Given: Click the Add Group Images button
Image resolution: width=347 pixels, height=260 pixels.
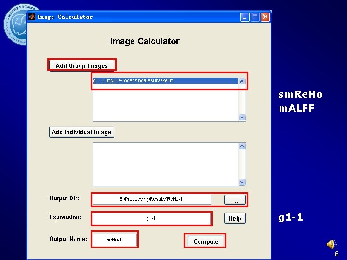Looking at the screenshot, I should (81, 65).
